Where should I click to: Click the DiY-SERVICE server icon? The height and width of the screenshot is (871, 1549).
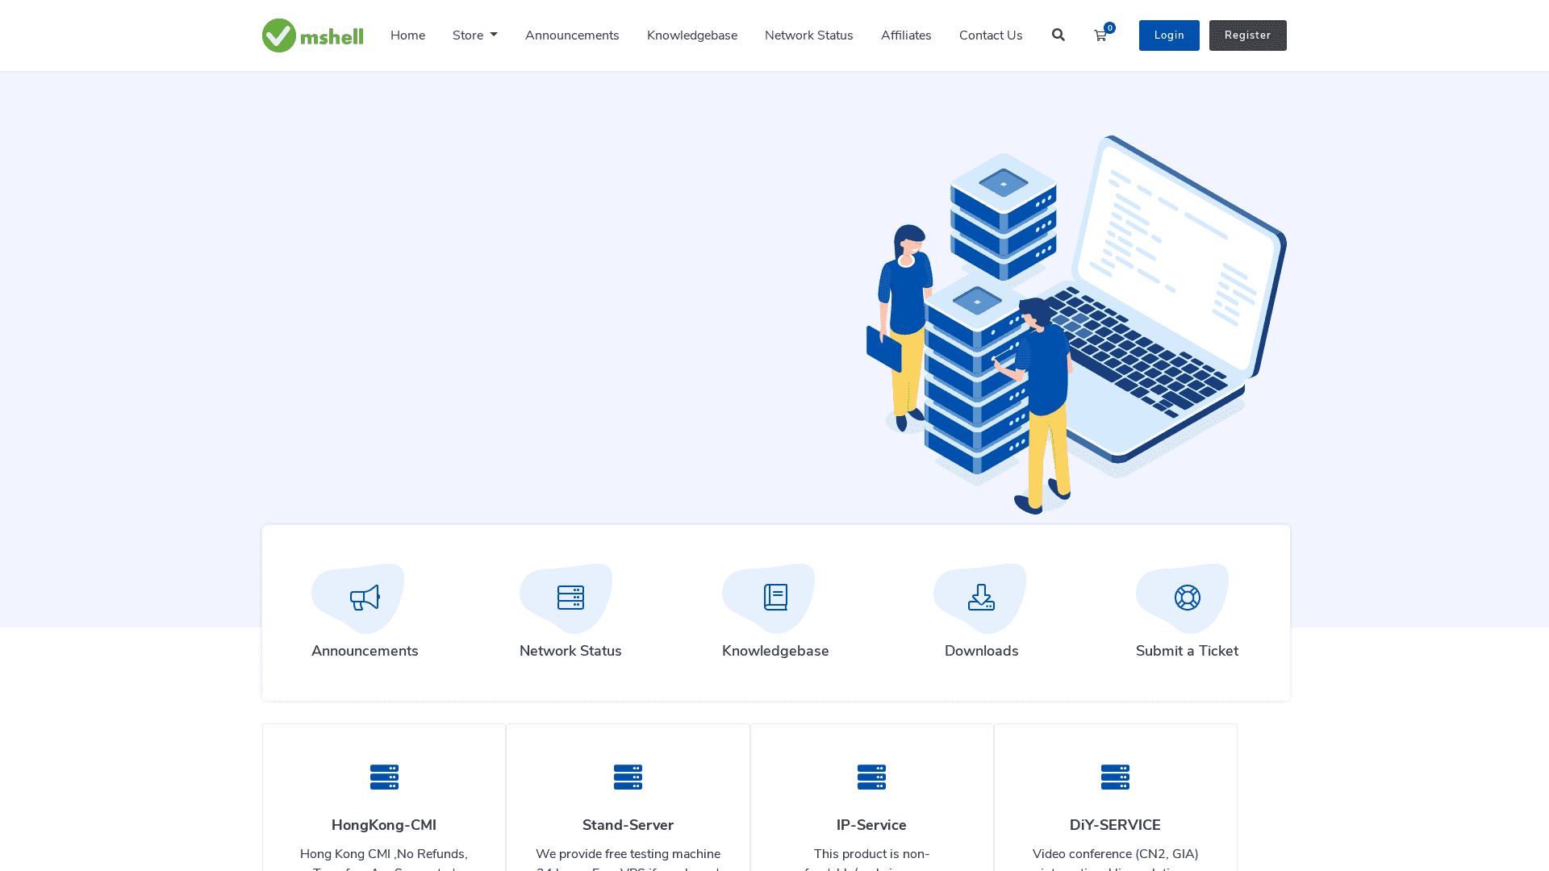[1115, 777]
